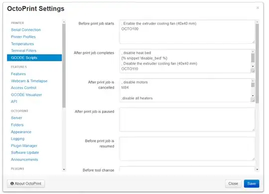This screenshot has height=194, width=269.
Task: Click resize grip of After print job is cancelled box
Action: click(253, 100)
